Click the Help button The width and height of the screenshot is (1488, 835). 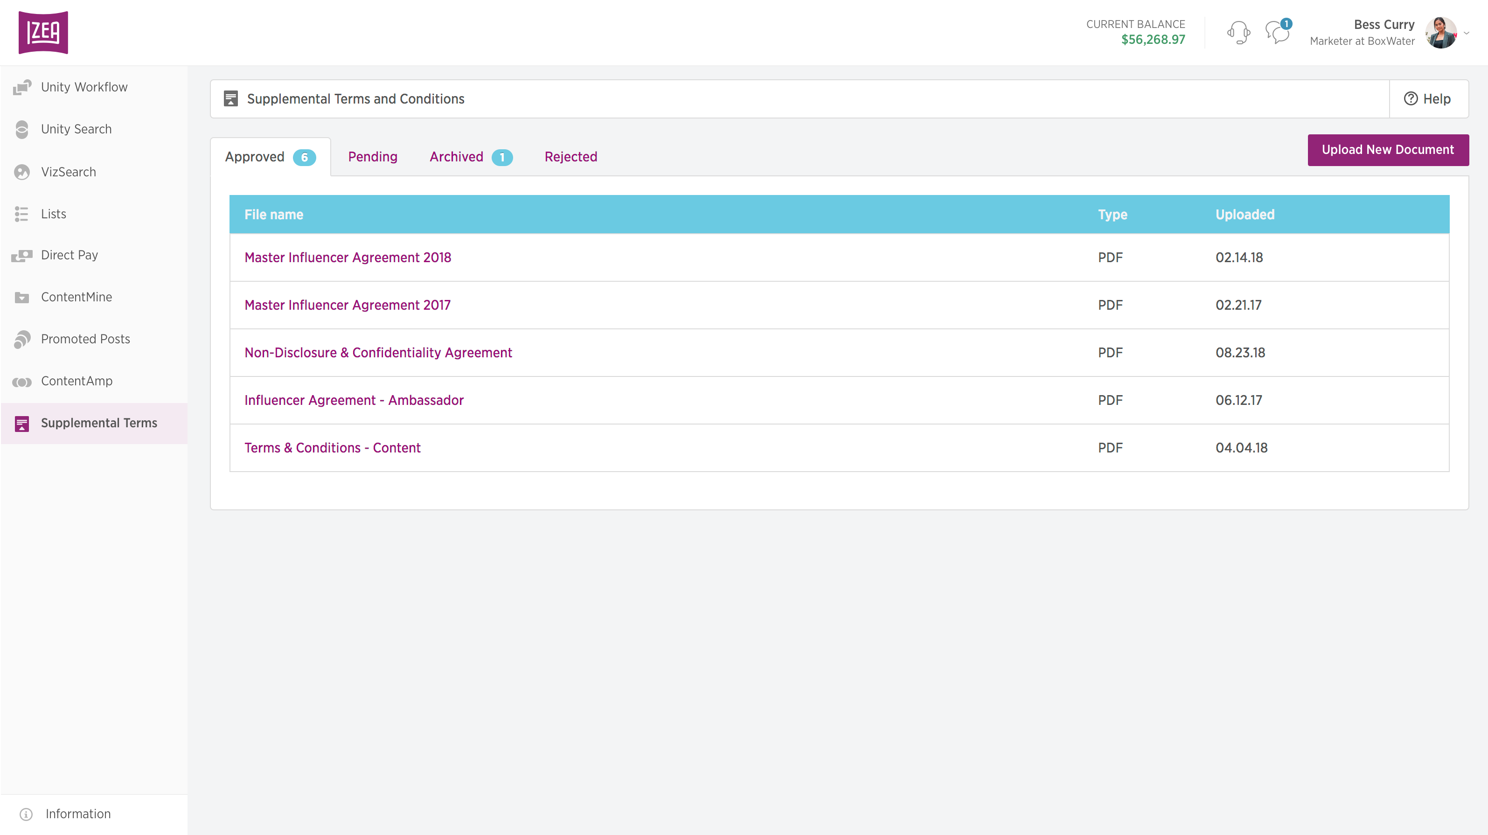[1427, 99]
